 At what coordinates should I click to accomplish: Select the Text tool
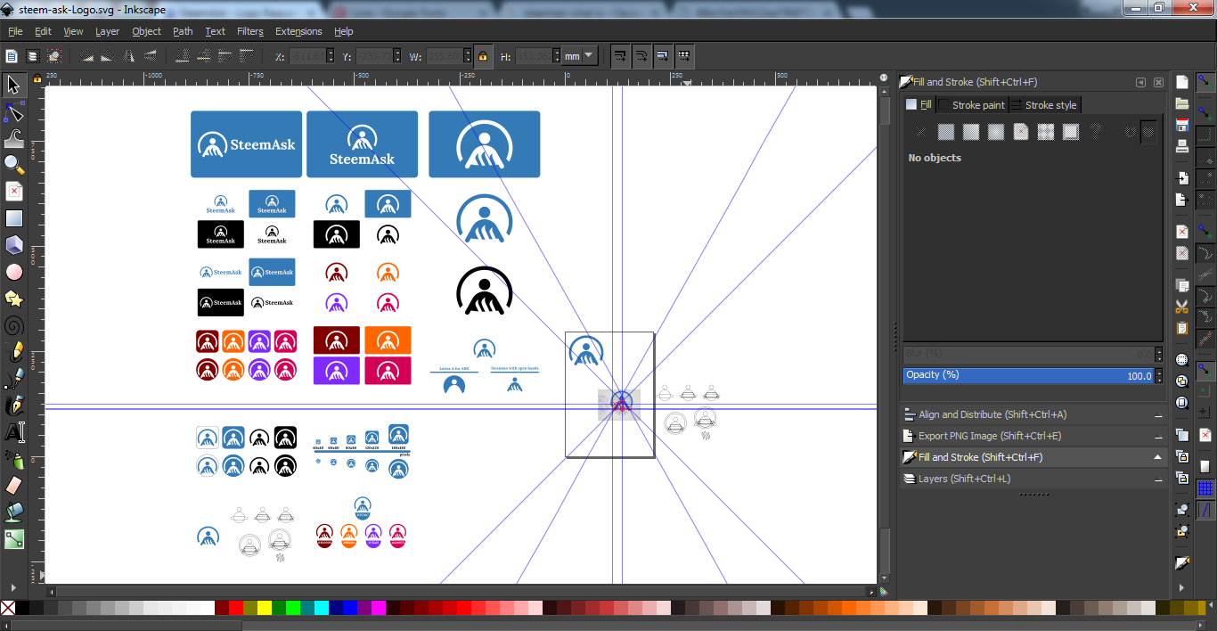[x=13, y=432]
